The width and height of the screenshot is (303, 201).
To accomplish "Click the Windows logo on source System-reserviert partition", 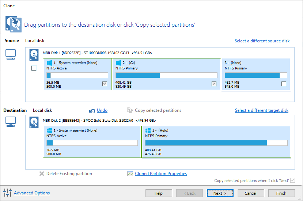I will pos(49,62).
